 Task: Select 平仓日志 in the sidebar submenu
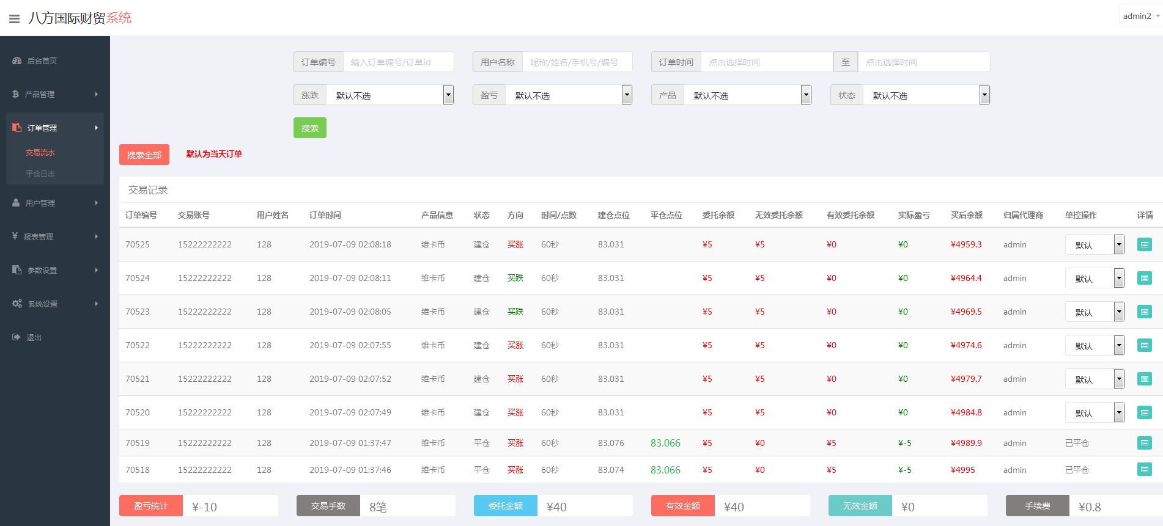[x=40, y=174]
